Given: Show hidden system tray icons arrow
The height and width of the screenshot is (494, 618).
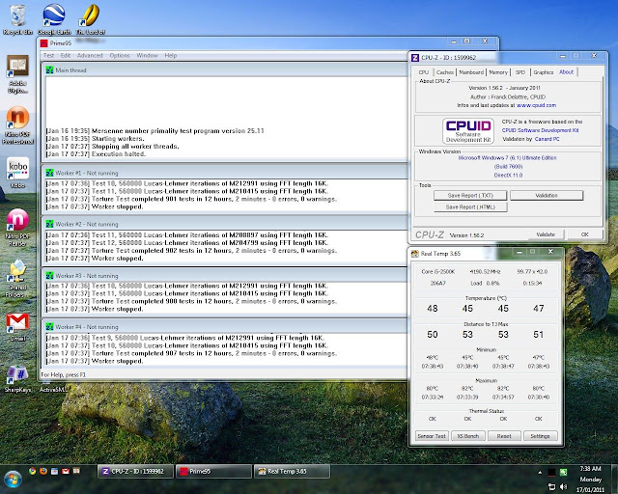Looking at the screenshot, I should [x=540, y=472].
